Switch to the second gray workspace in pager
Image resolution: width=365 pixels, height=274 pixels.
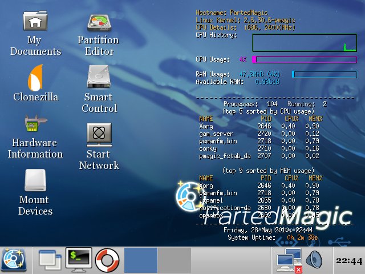(174, 260)
